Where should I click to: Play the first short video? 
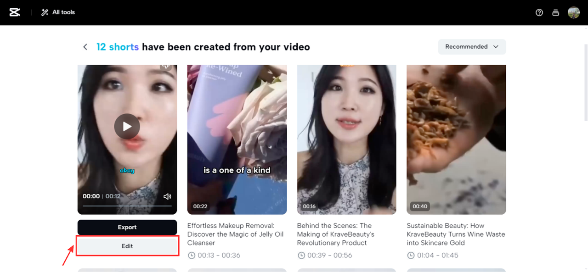pos(127,127)
